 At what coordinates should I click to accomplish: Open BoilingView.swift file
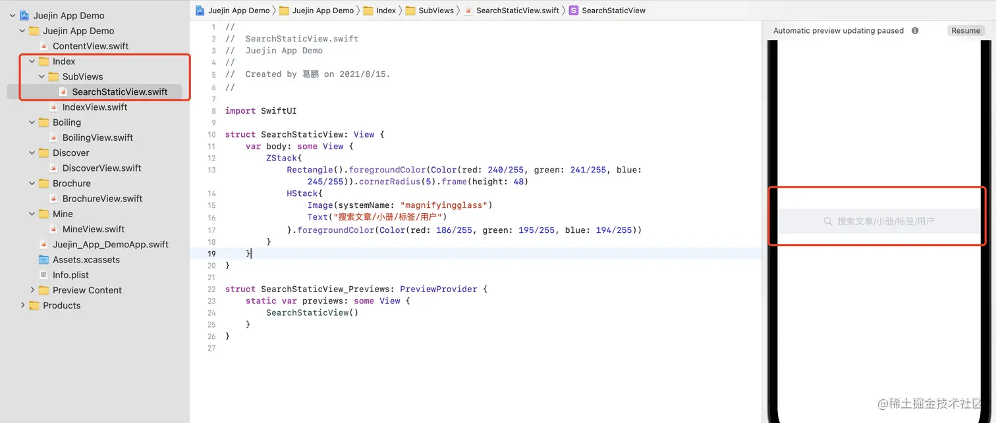click(97, 137)
